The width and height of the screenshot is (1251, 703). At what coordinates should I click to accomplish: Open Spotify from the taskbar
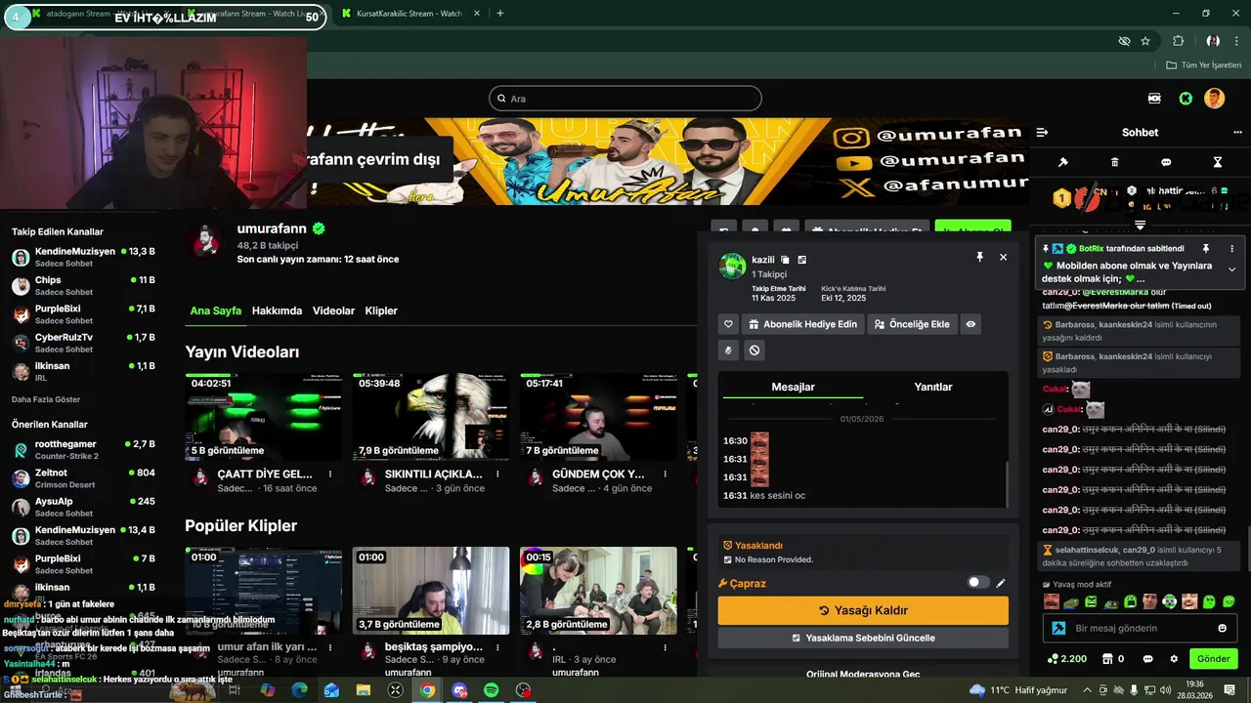coord(491,690)
